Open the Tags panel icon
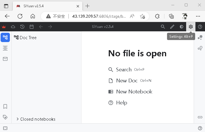 [5, 117]
